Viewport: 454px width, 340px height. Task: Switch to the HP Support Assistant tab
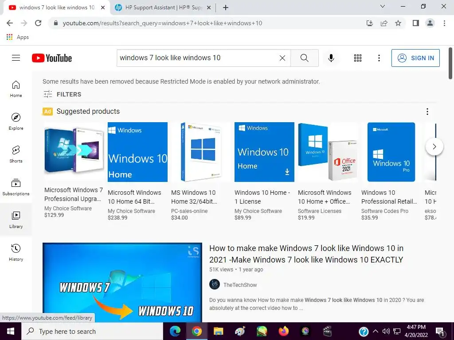point(163,8)
